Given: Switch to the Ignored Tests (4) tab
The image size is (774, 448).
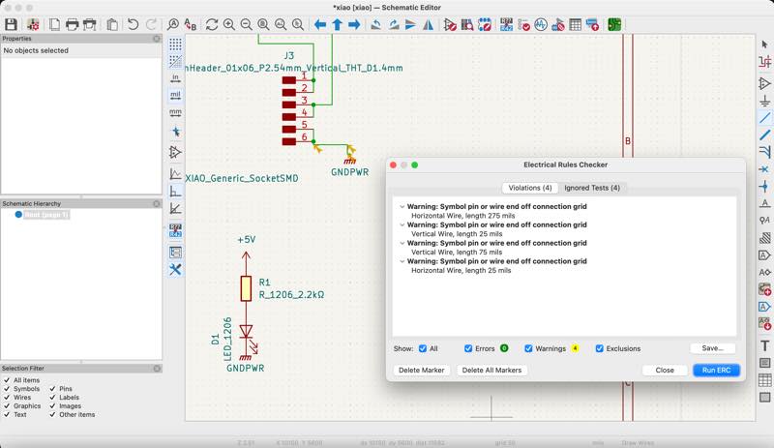Looking at the screenshot, I should (x=592, y=188).
